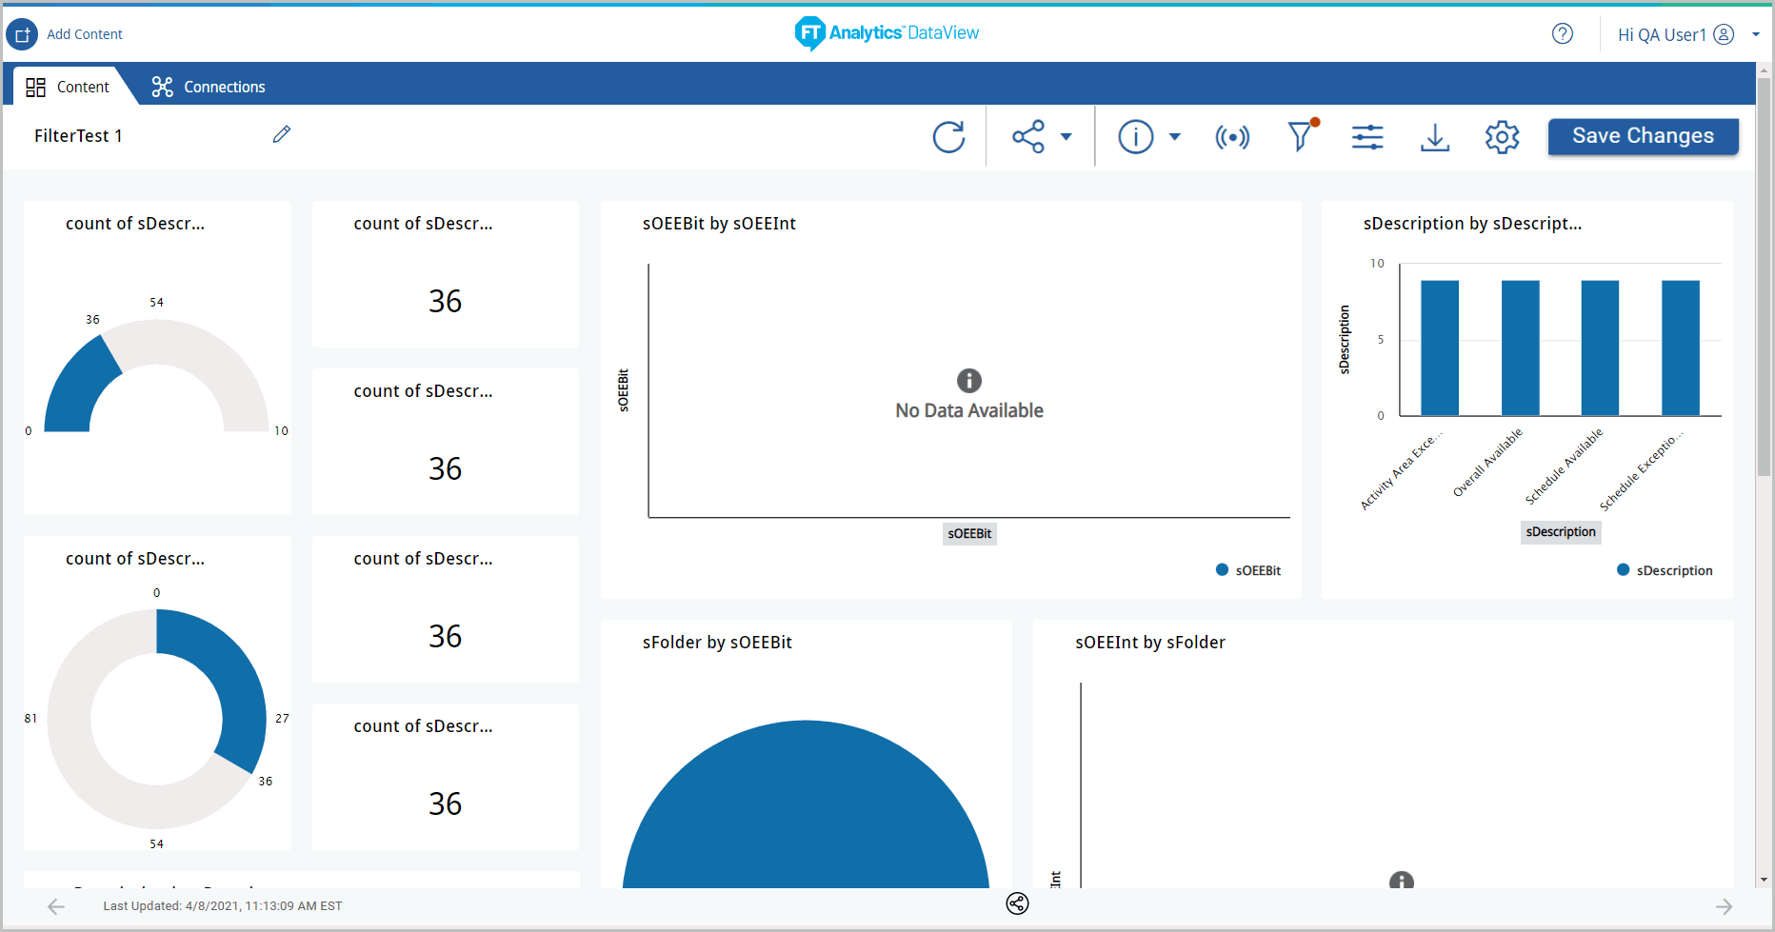Click the Save Changes button
Image resolution: width=1775 pixels, height=932 pixels.
click(1643, 136)
